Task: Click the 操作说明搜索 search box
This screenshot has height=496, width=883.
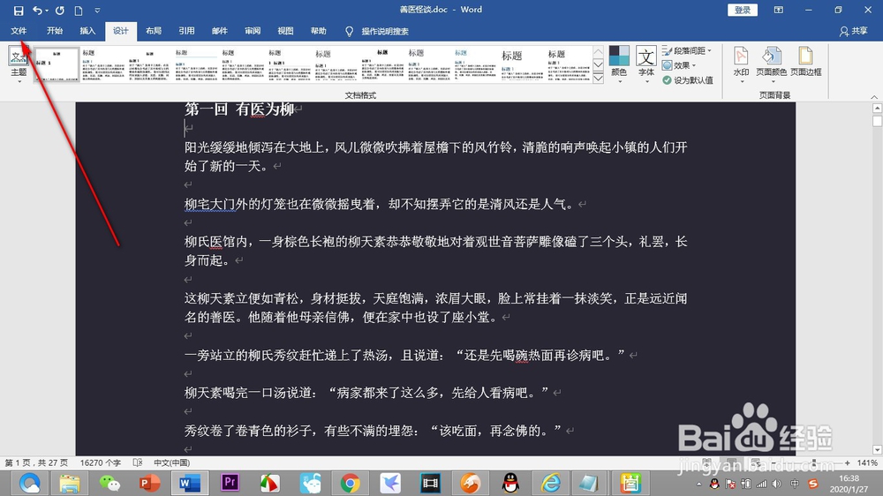Action: coord(385,32)
